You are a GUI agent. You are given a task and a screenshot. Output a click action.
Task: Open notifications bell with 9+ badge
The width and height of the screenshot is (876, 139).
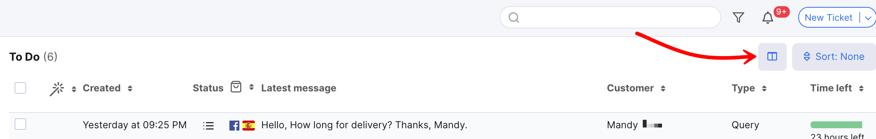click(768, 18)
